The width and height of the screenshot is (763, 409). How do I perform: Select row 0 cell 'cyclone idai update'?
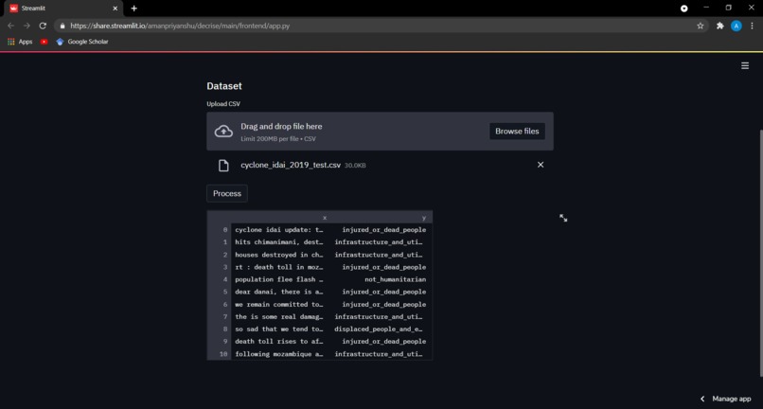point(279,230)
